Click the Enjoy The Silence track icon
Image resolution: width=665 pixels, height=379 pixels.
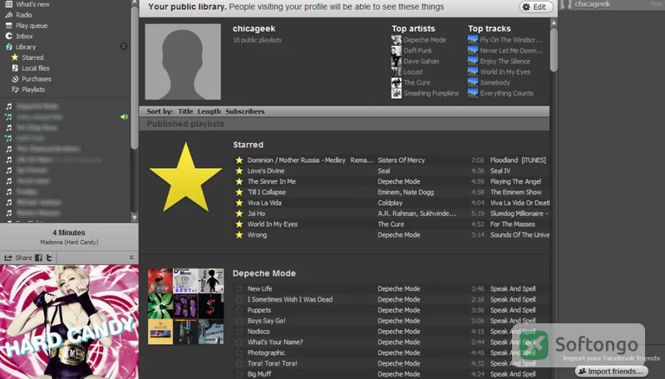pos(473,61)
